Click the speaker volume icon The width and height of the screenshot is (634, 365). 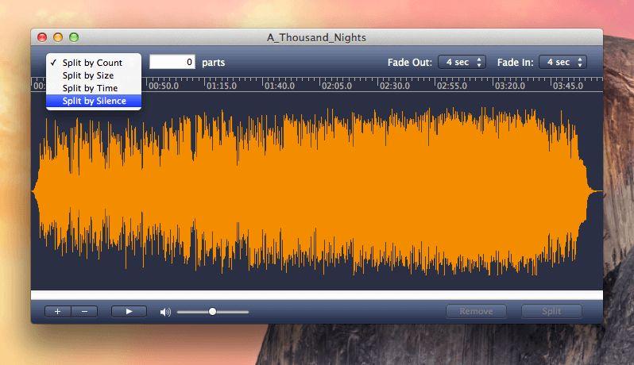tap(165, 312)
